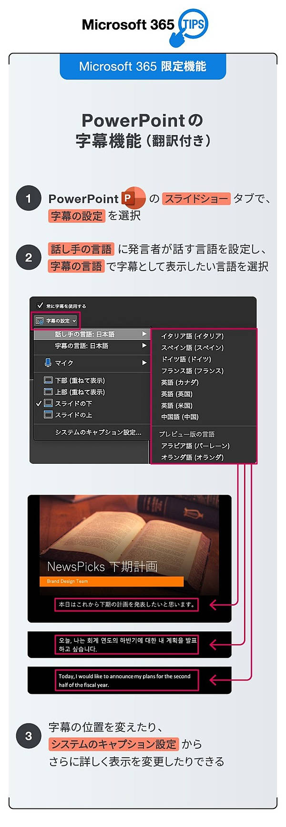286x827 pixels.
Task: Click the above slide position icon
Action: point(48,415)
